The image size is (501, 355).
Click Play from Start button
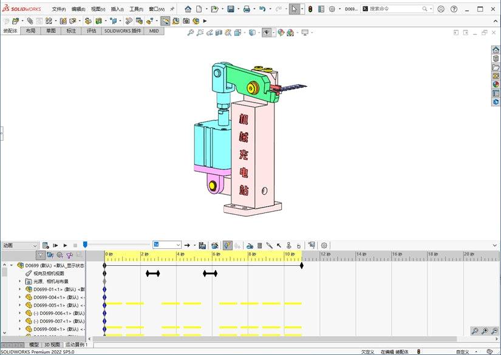coord(55,246)
